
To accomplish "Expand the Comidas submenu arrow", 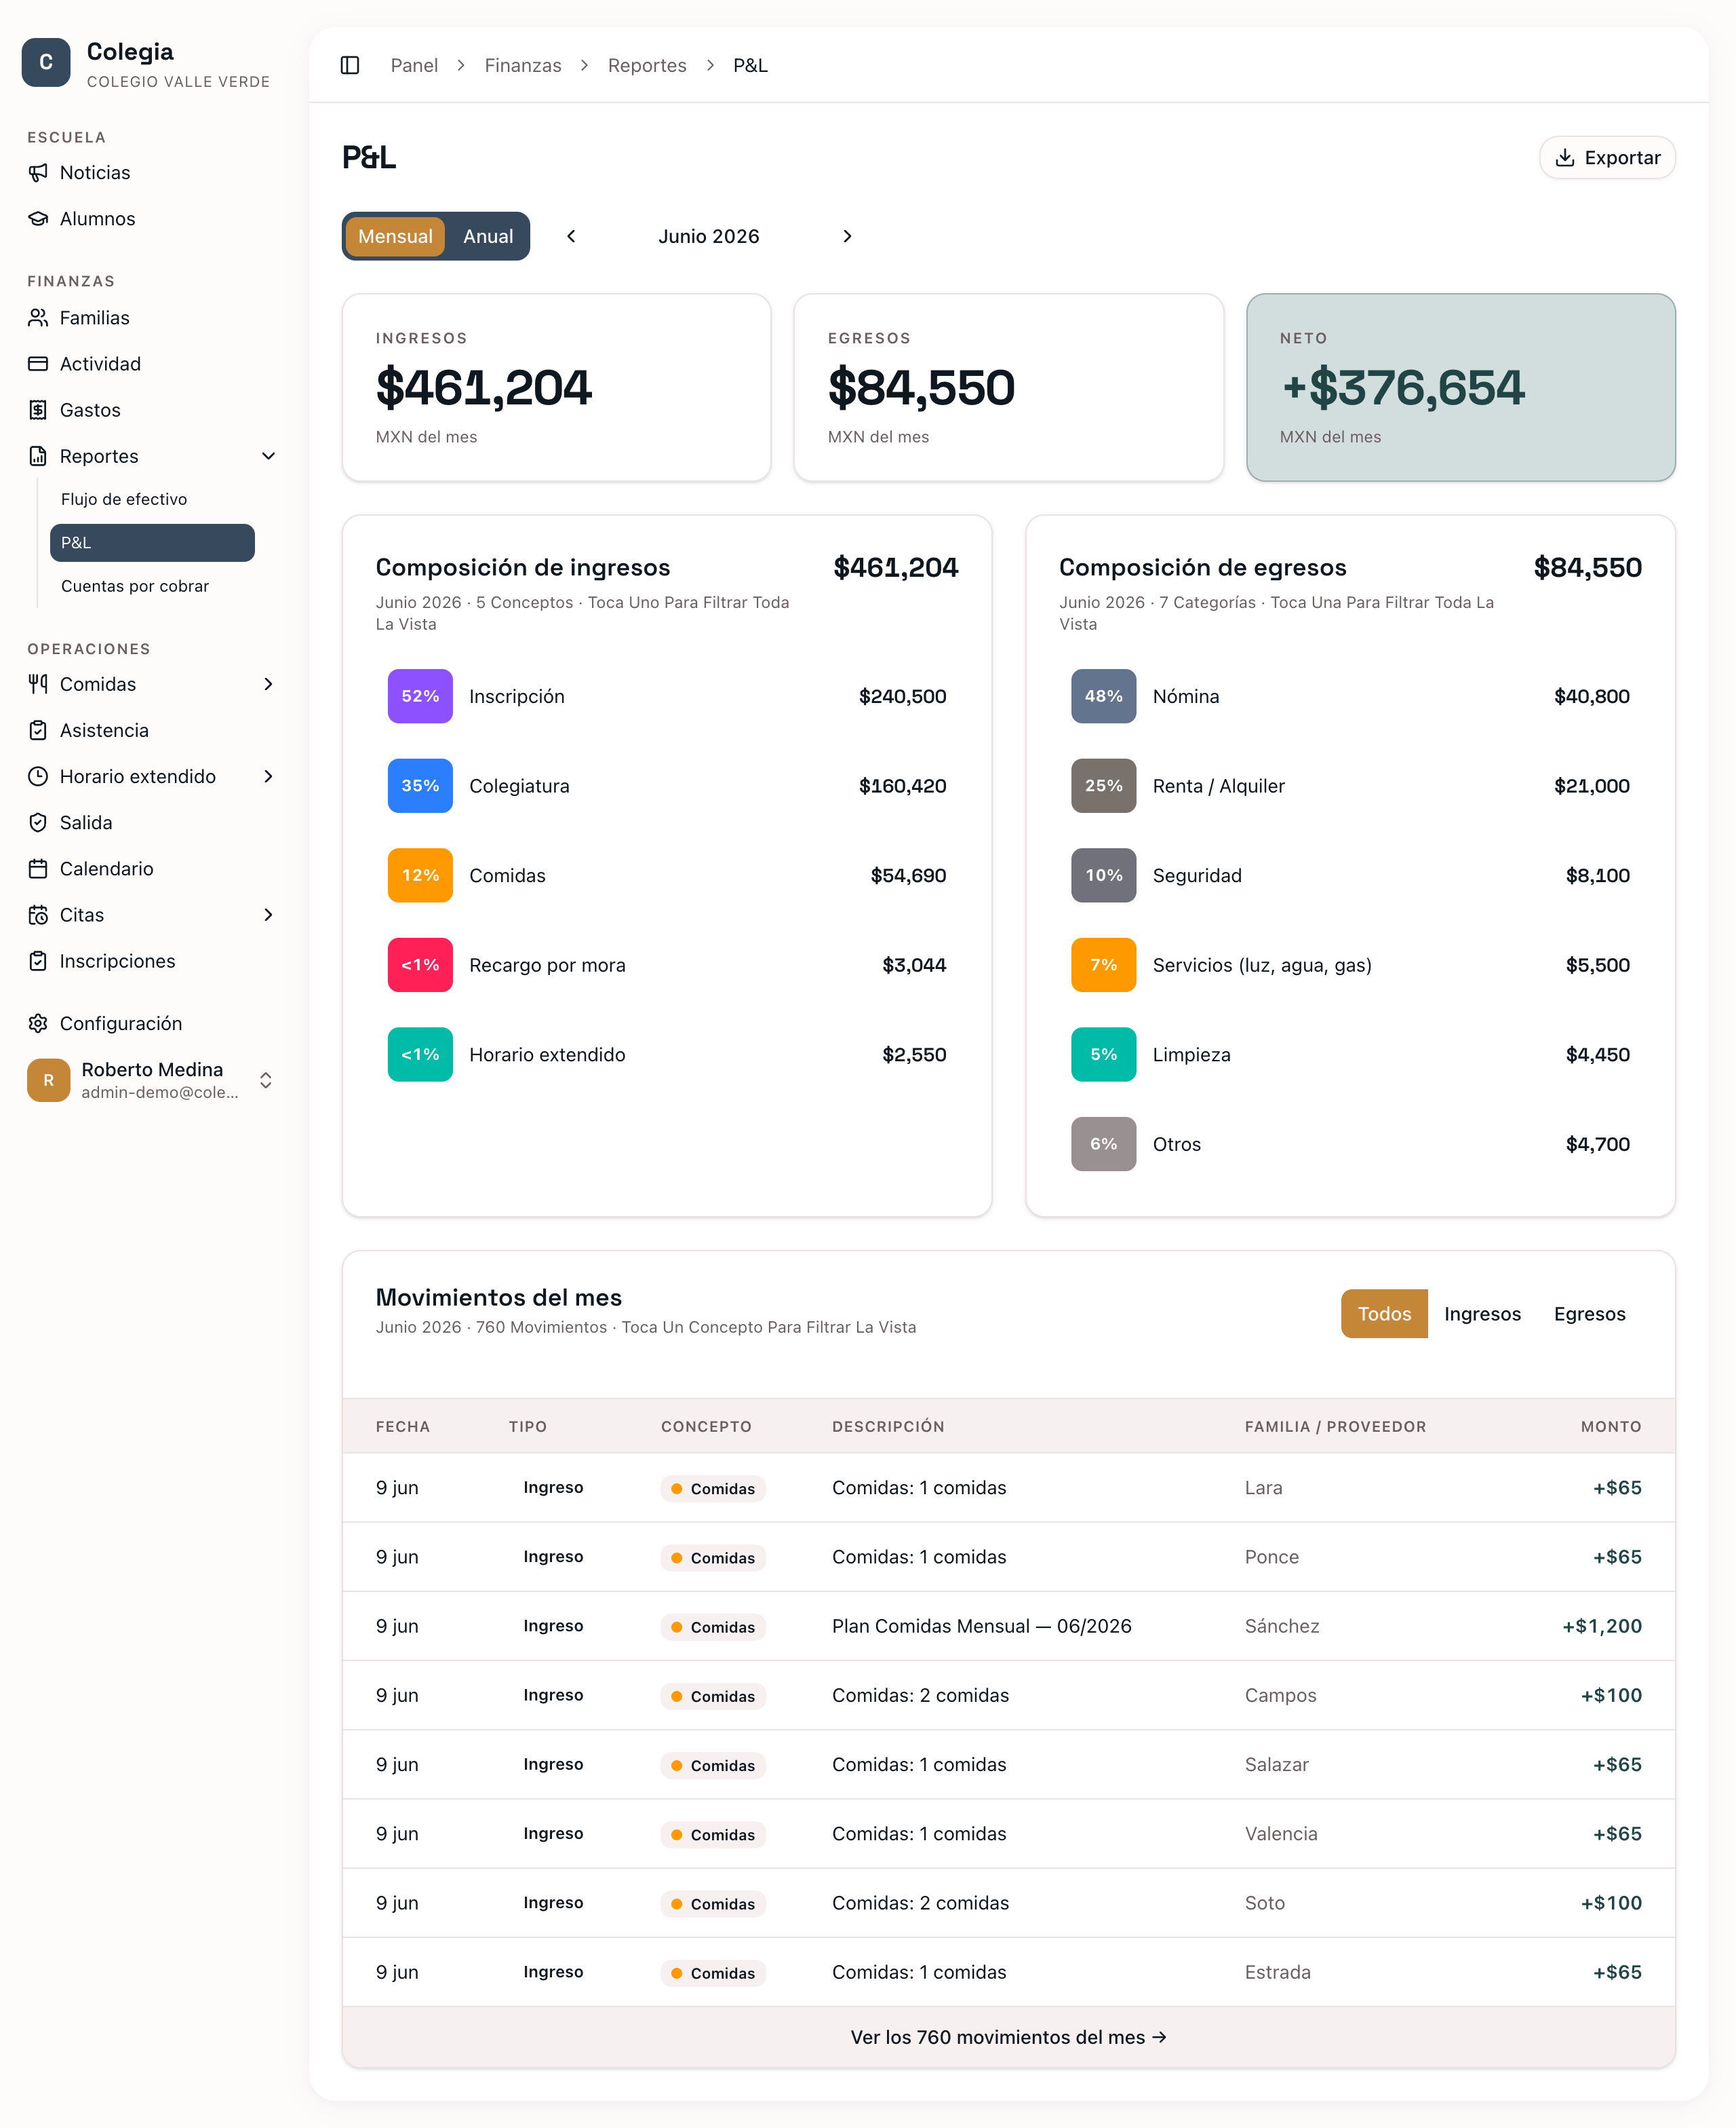I will coord(268,684).
